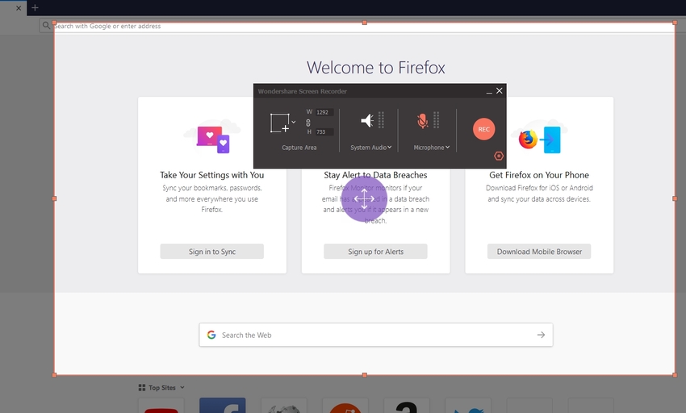Click the Stay Alert to Data Breaches heading
Image resolution: width=686 pixels, height=413 pixels.
pyautogui.click(x=375, y=175)
